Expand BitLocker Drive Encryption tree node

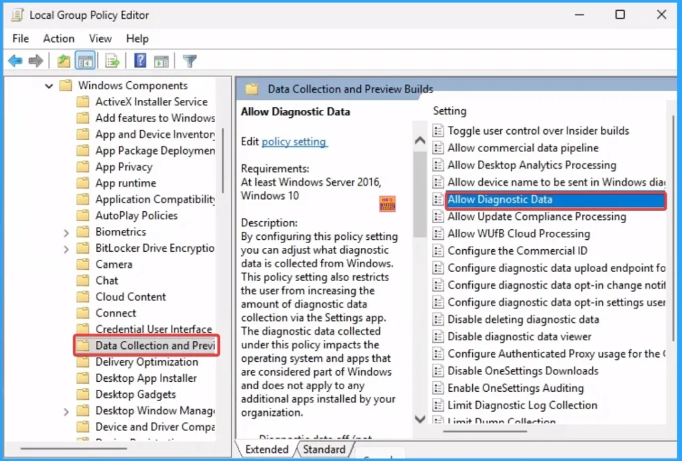click(66, 248)
